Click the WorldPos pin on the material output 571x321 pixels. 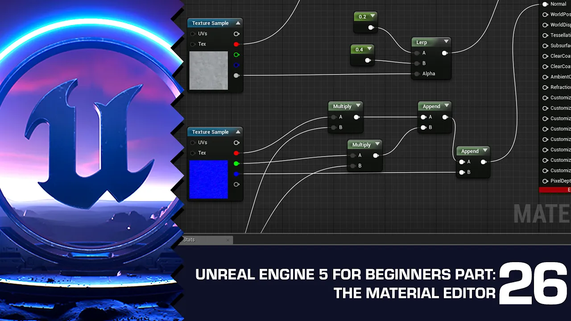pyautogui.click(x=545, y=14)
